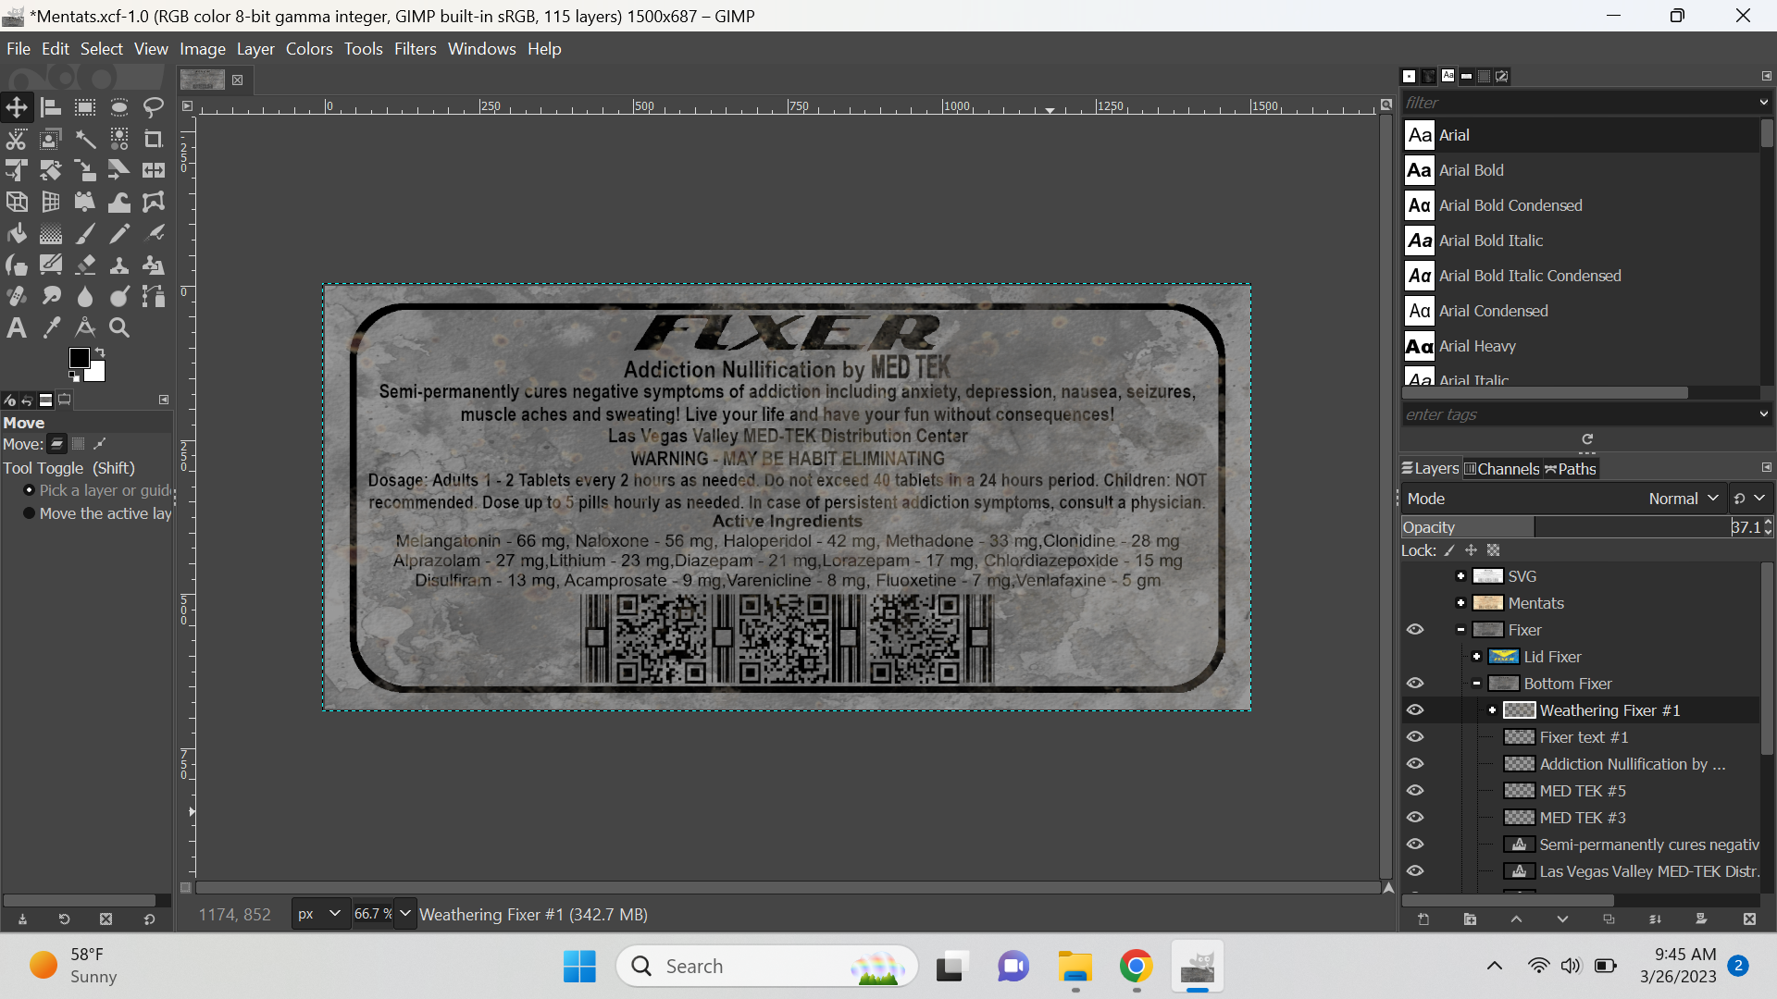Select the Warp Transform wave tool
Image resolution: width=1777 pixels, height=999 pixels.
tap(119, 202)
